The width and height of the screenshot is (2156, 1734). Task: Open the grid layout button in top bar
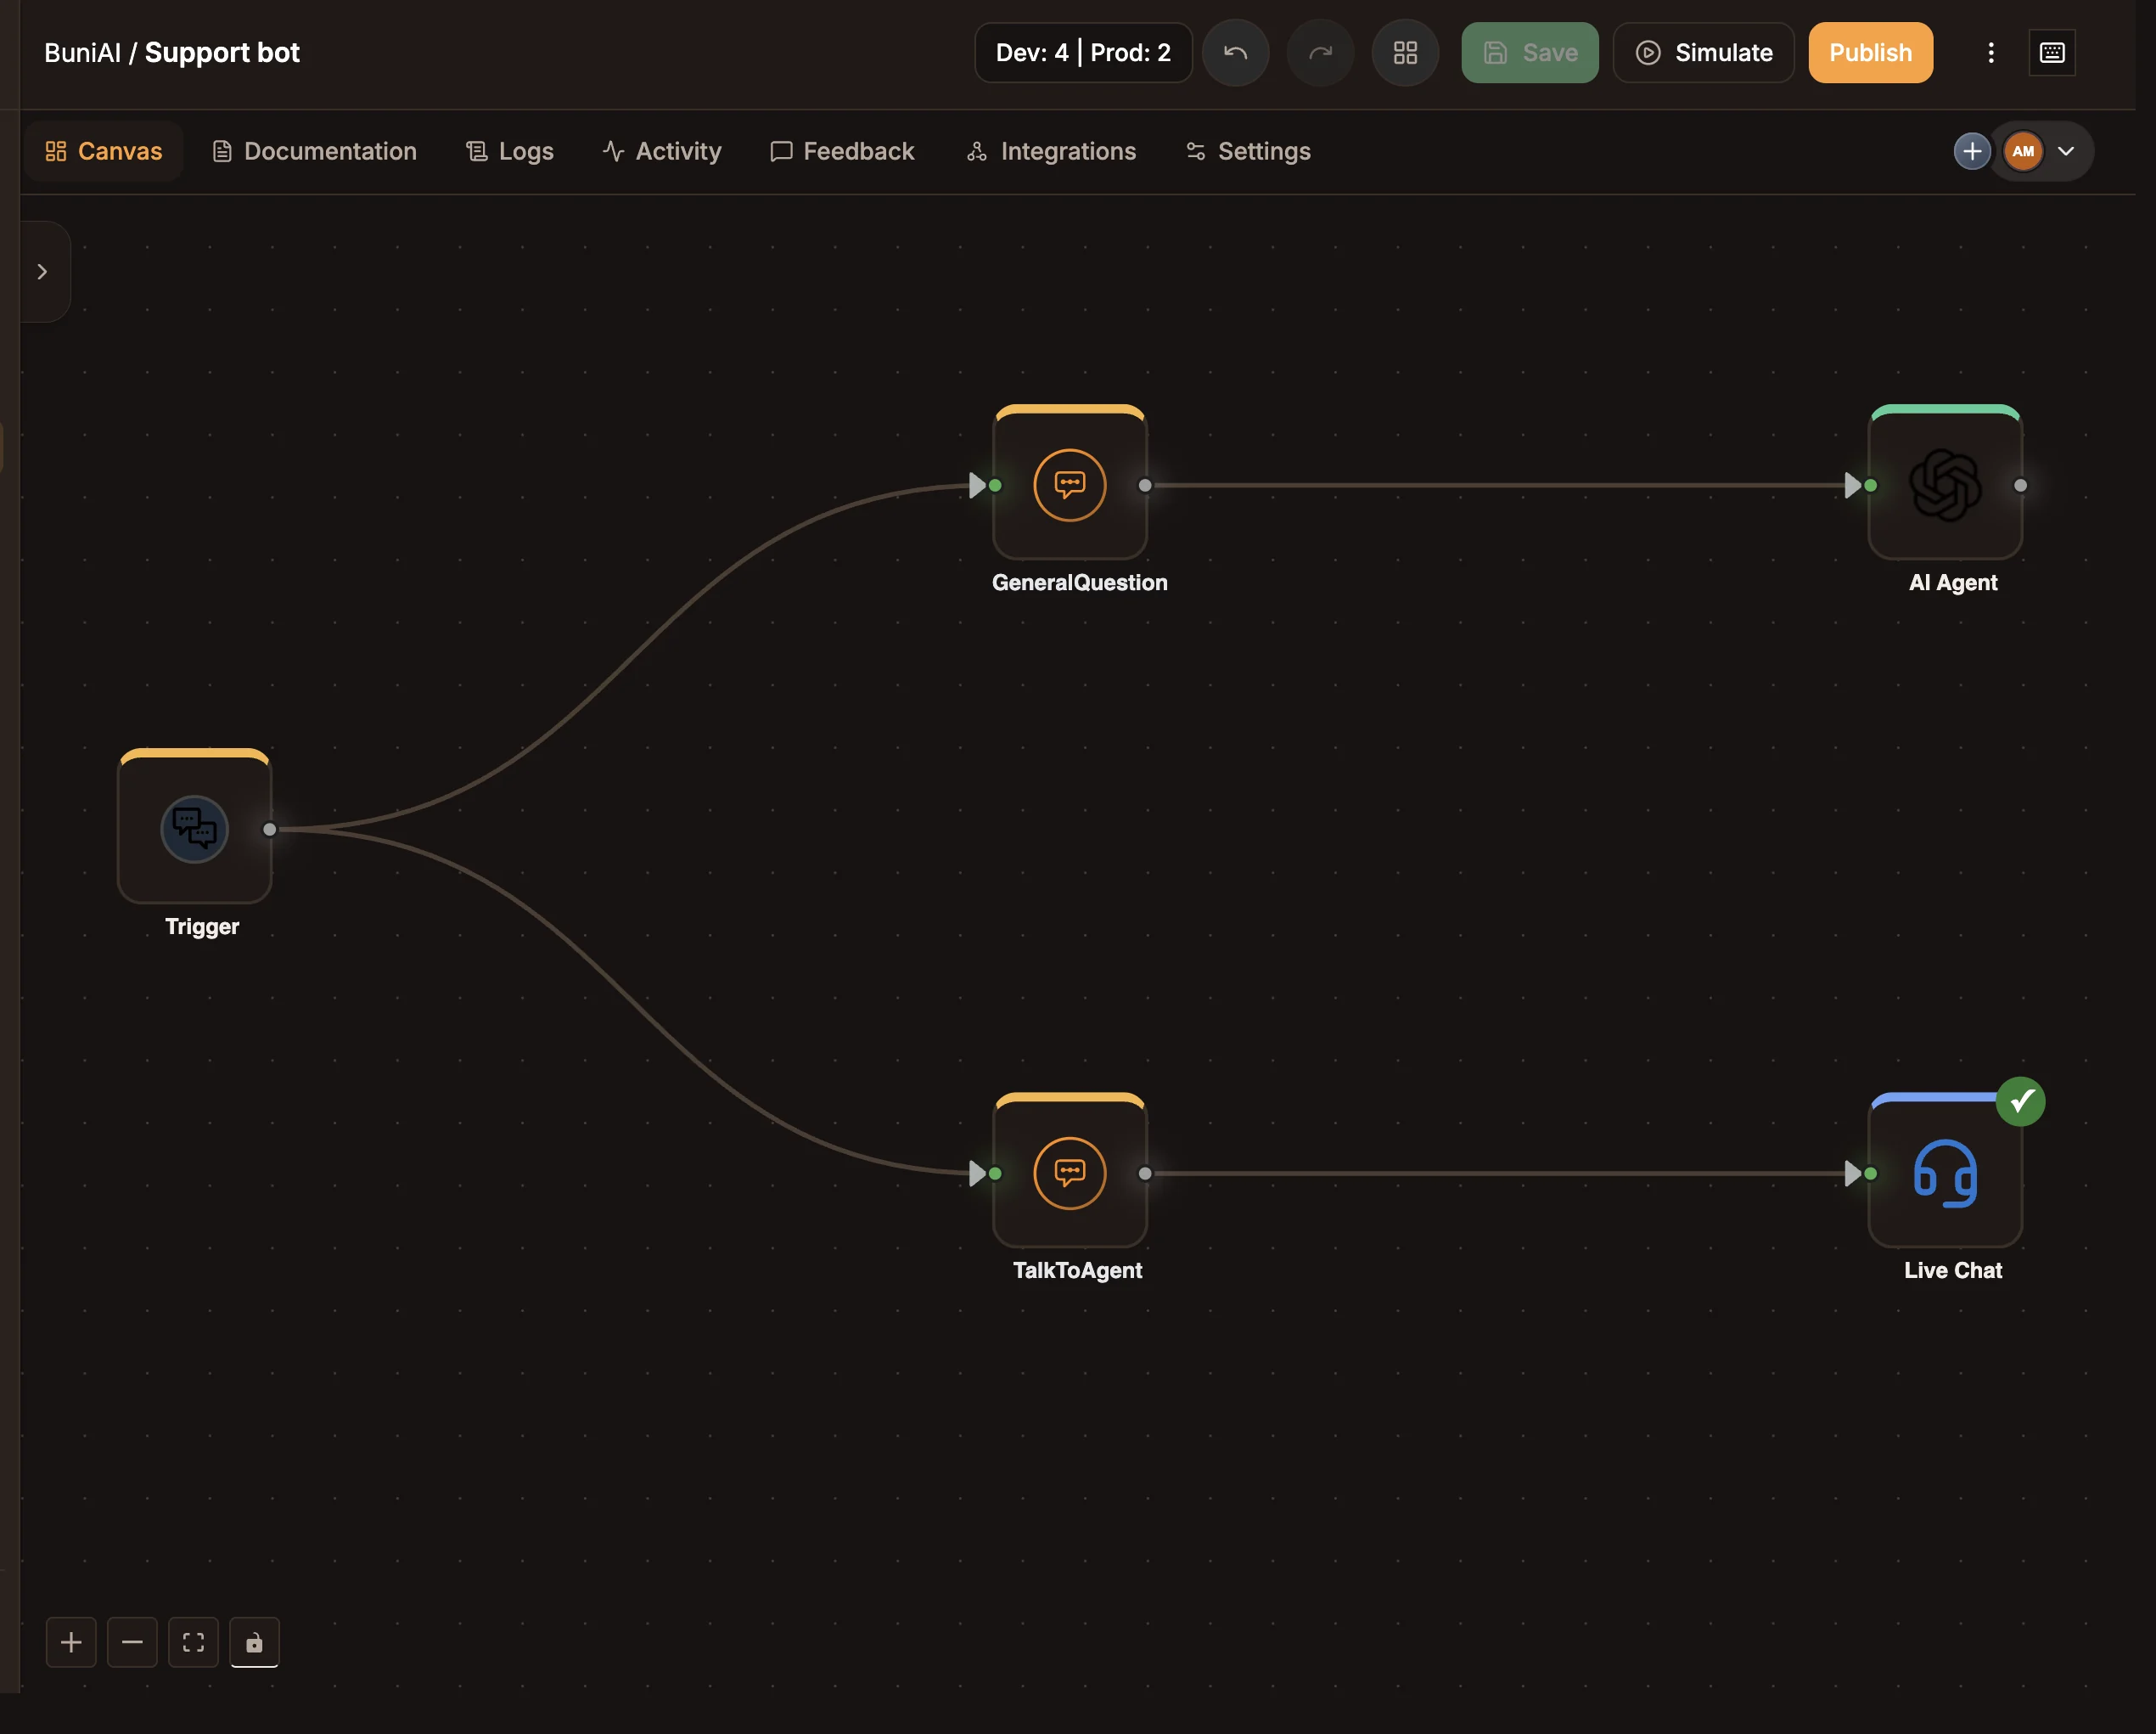[x=1405, y=53]
